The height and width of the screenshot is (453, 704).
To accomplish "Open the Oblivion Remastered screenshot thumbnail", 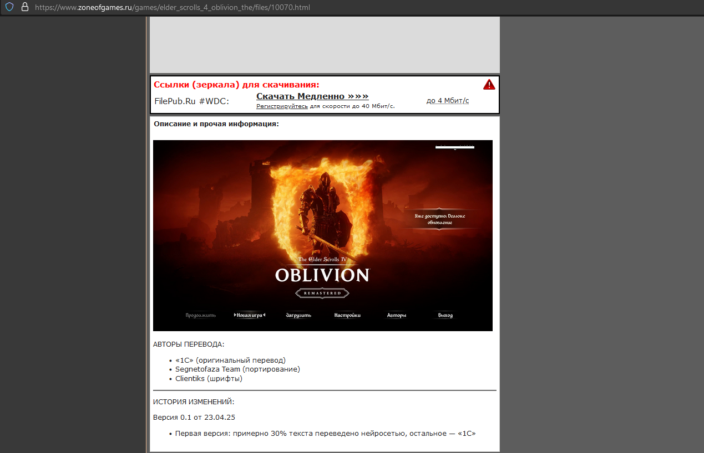I will tap(323, 235).
